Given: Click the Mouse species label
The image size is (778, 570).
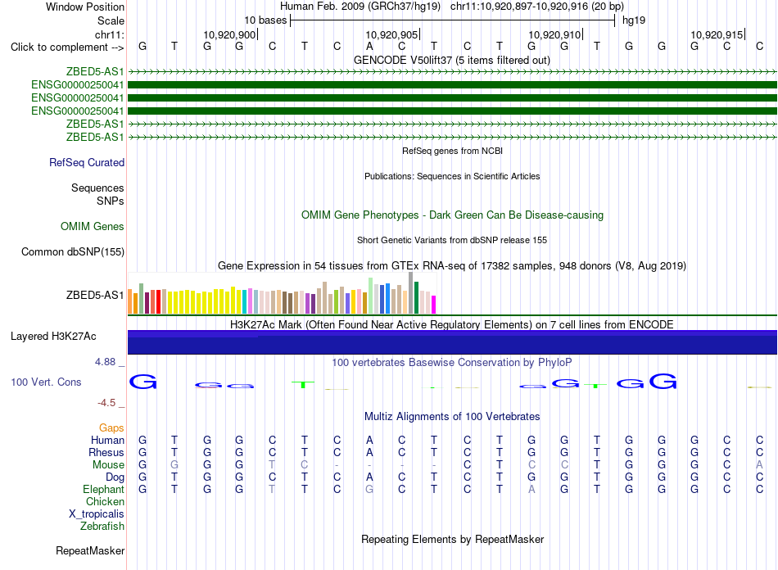Looking at the screenshot, I should [108, 465].
